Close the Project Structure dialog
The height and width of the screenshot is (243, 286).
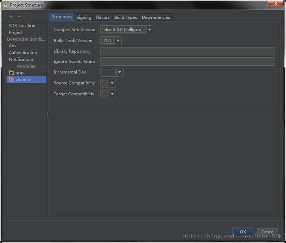[276, 3]
